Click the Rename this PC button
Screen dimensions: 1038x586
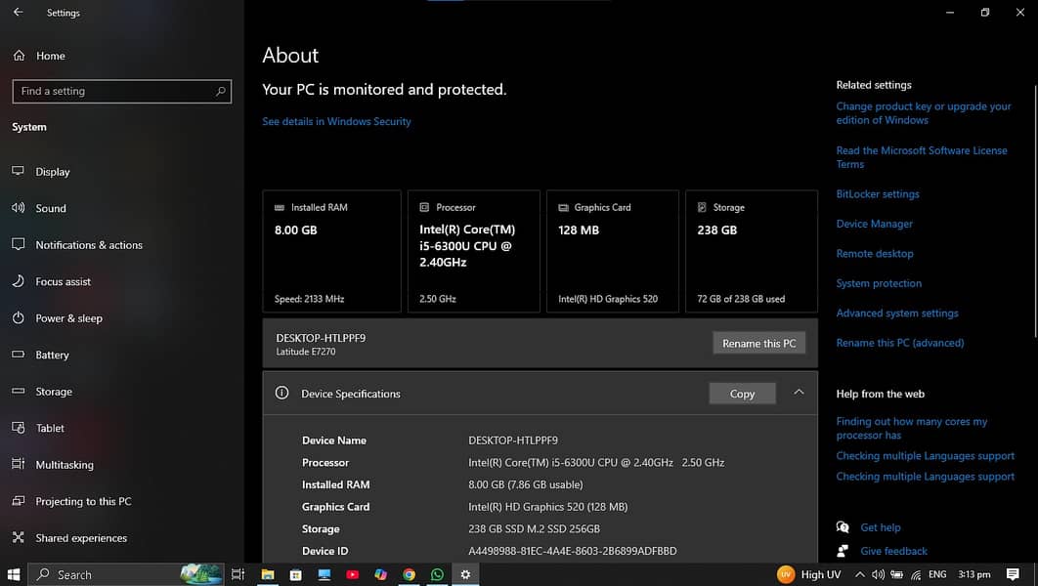[758, 343]
